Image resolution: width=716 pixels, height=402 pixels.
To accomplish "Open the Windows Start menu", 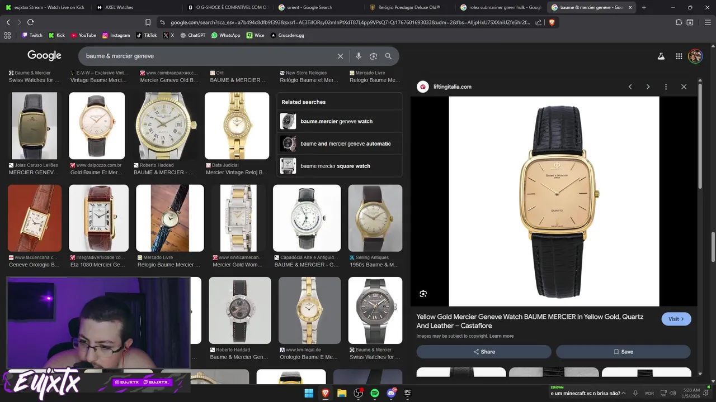I will (309, 393).
